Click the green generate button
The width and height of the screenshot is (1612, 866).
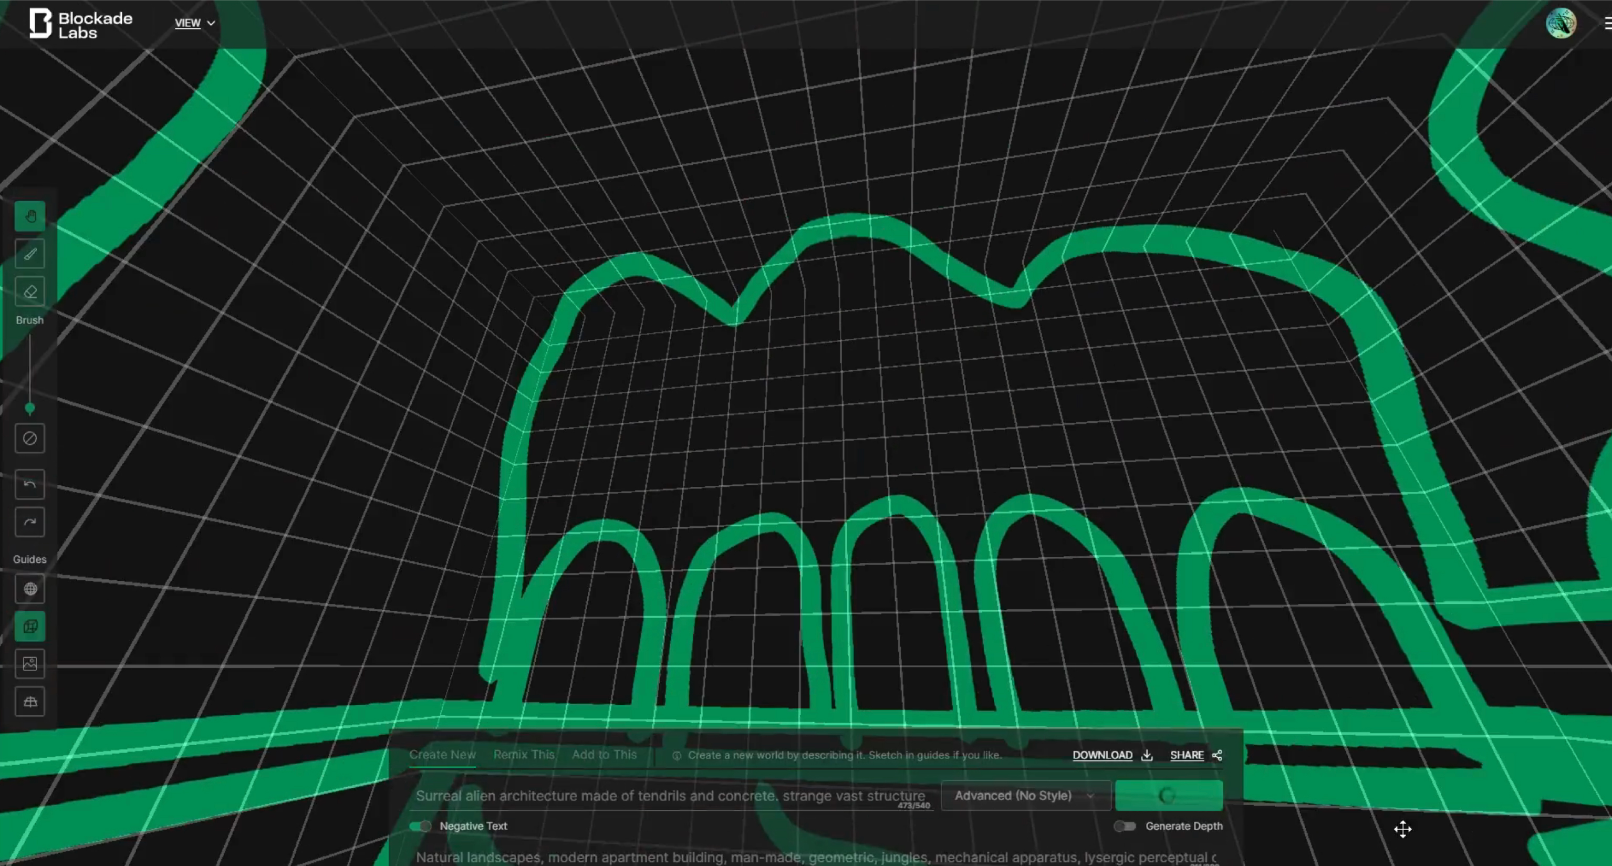click(x=1168, y=795)
